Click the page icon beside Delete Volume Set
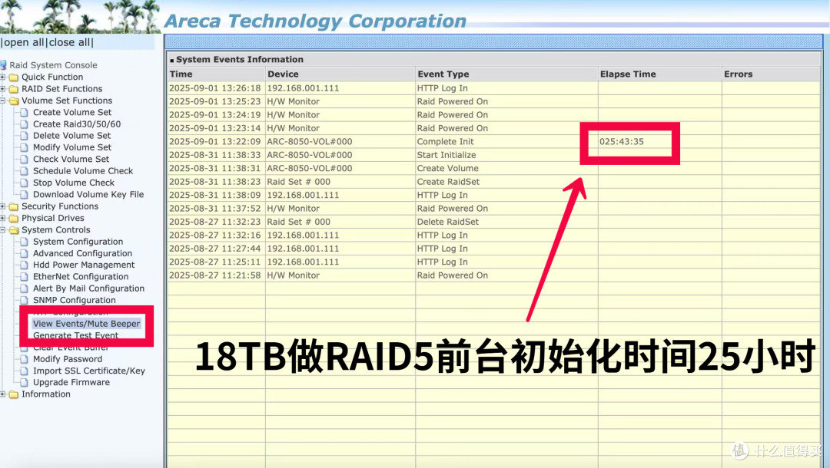Image resolution: width=830 pixels, height=468 pixels. (24, 136)
